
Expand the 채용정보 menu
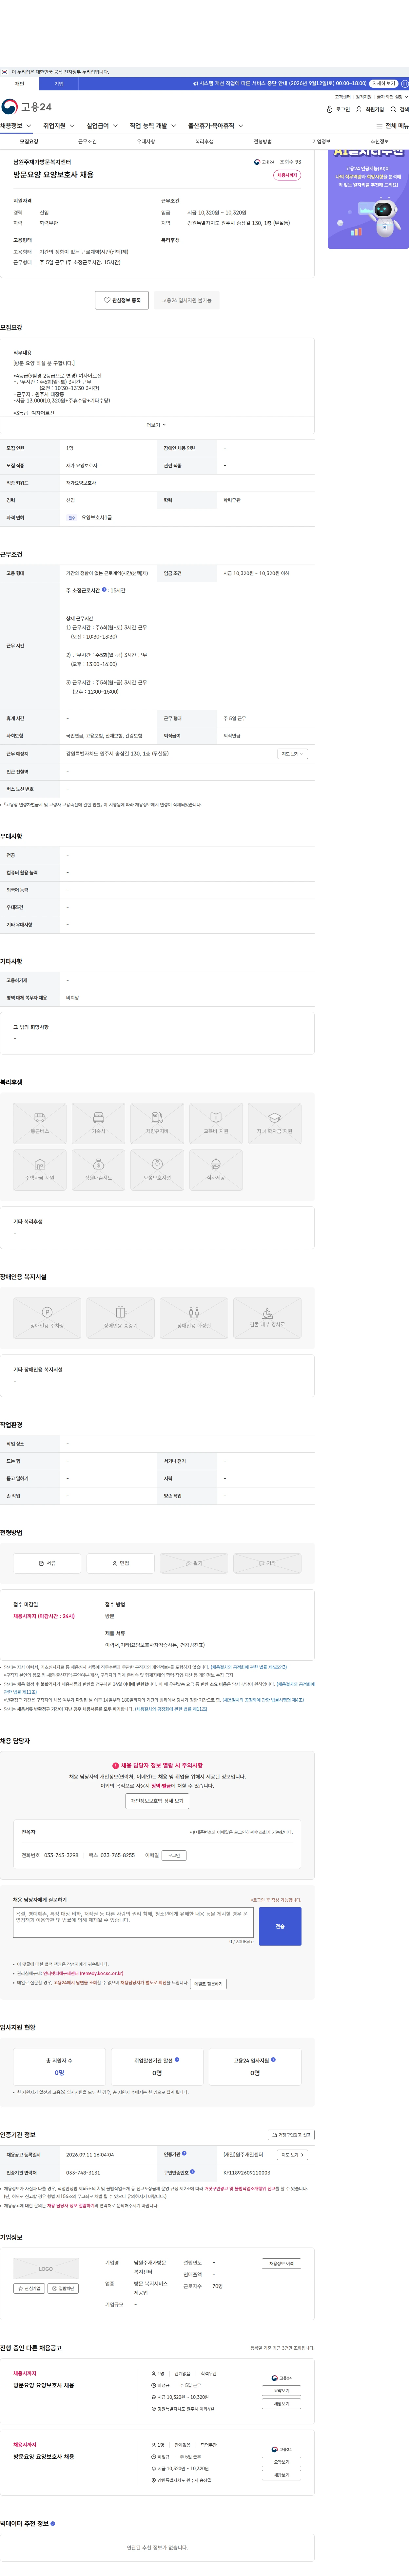point(16,126)
